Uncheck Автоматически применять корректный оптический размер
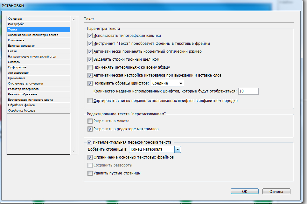The width and height of the screenshot is (307, 204). point(90,51)
